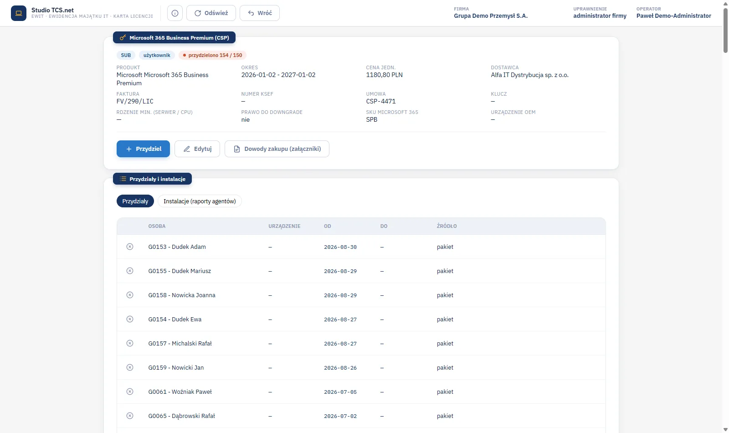Select the SUB badge
This screenshot has width=729, height=433.
pyautogui.click(x=126, y=55)
